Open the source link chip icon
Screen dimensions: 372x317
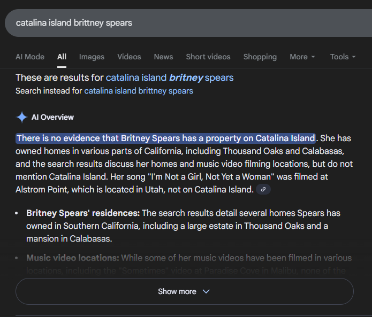pos(263,189)
